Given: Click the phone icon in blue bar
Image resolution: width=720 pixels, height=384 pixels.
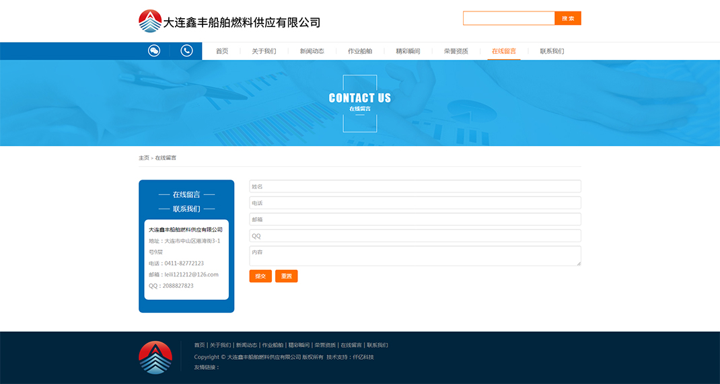Looking at the screenshot, I should pyautogui.click(x=186, y=50).
